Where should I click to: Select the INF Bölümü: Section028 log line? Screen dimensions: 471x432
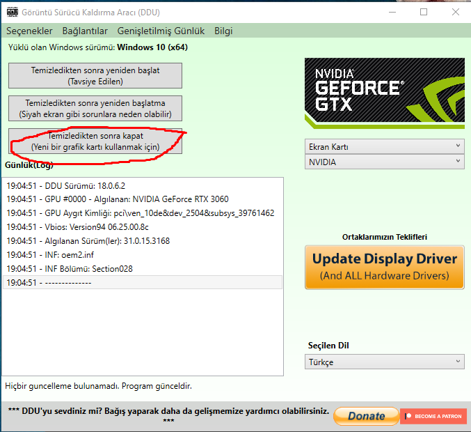pyautogui.click(x=143, y=269)
